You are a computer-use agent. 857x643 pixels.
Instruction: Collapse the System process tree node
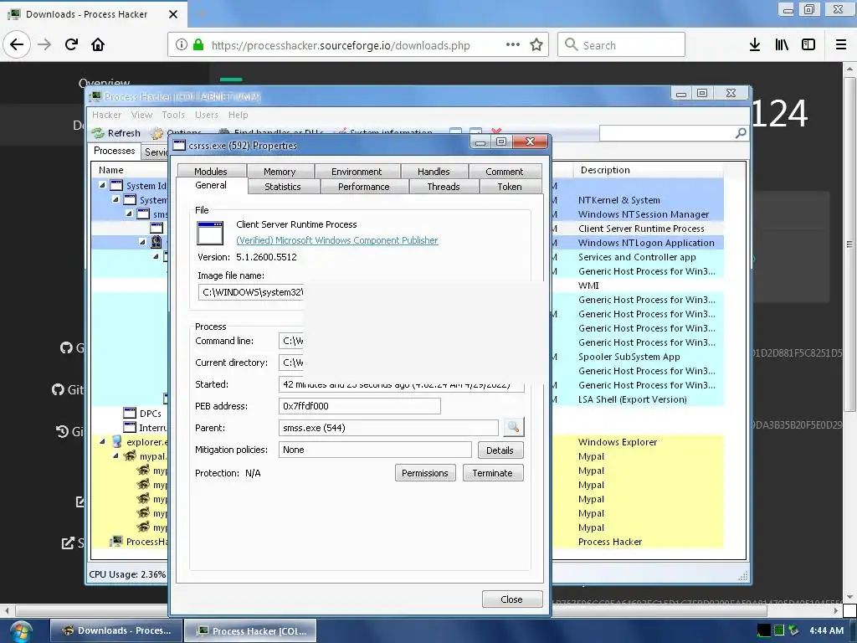coord(115,199)
